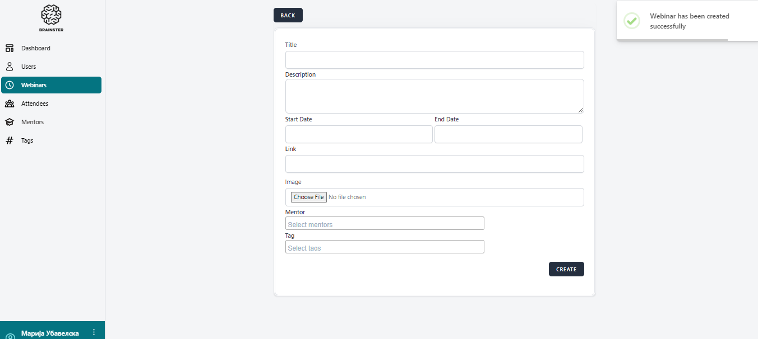This screenshot has width=758, height=339.
Task: Submit the form with Create button
Action: coord(566,269)
